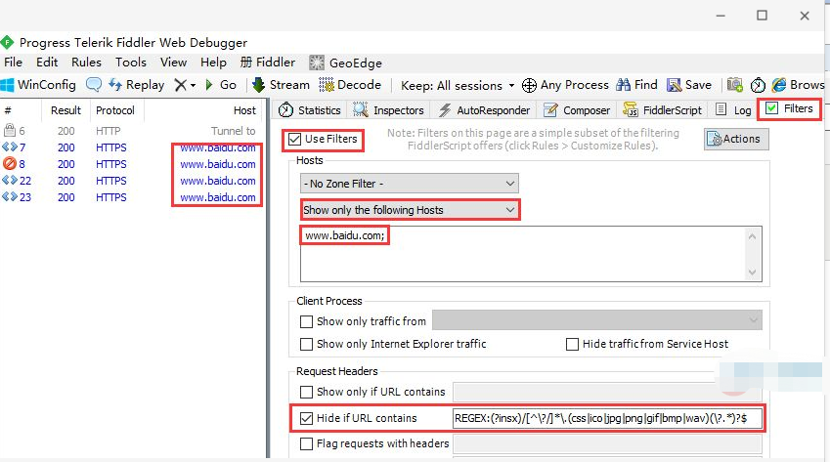Click the Go resume button

(x=221, y=85)
